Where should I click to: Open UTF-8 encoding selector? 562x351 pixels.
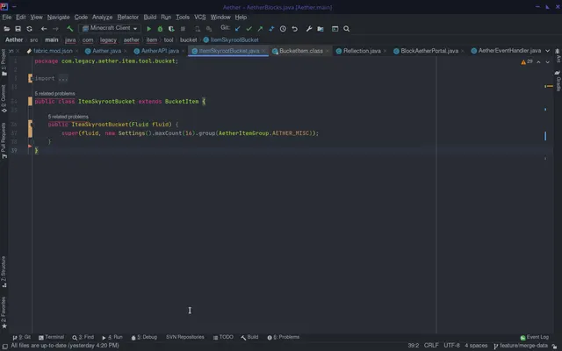(451, 345)
